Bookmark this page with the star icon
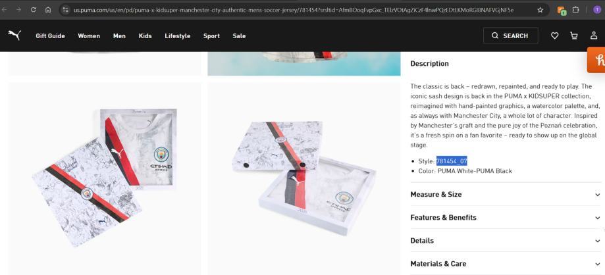Viewport: 605px width, 275px height. click(540, 10)
